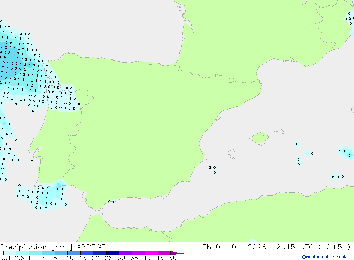Click the legend's "45" label
This screenshot has height=260, width=354.
(160, 258)
